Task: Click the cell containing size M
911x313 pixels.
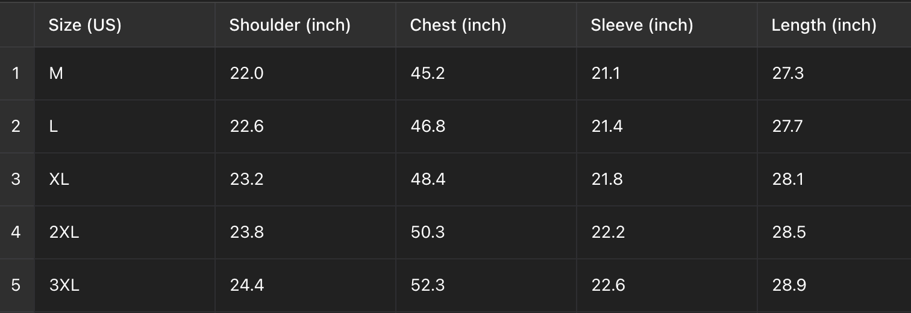Action: (125, 73)
